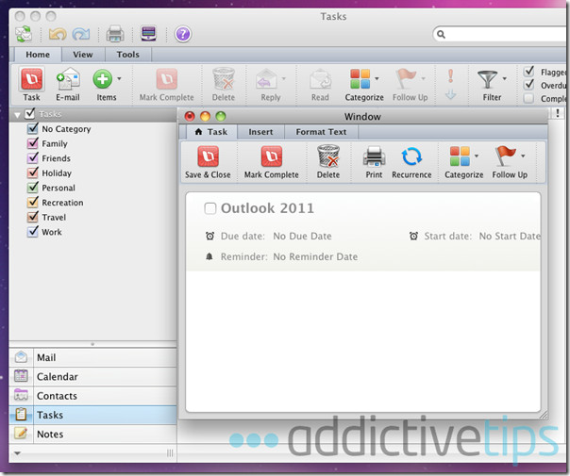Toggle the No Category checkbox
570x476 pixels.
point(33,128)
